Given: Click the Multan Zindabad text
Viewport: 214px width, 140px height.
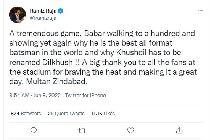Looking at the screenshot, I should coord(56,81).
